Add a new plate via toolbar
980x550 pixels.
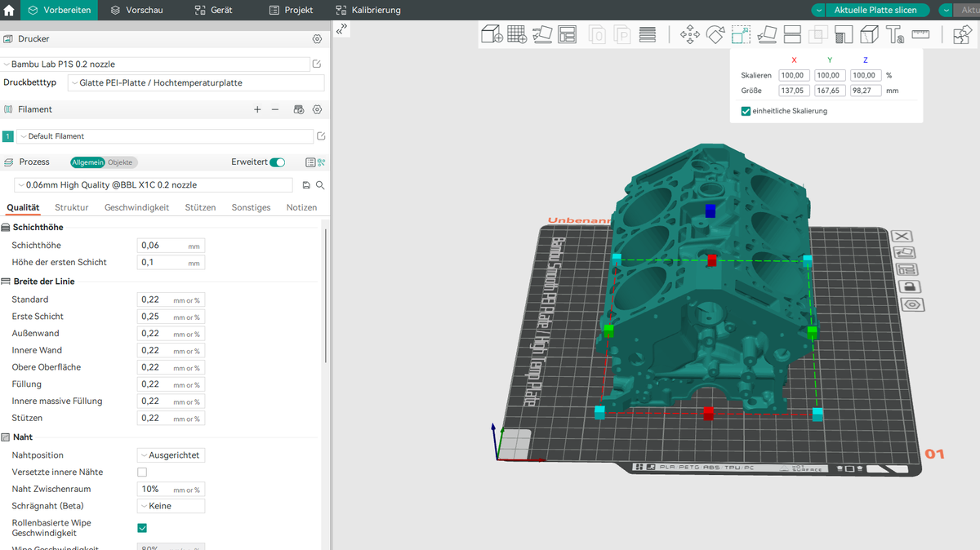516,34
